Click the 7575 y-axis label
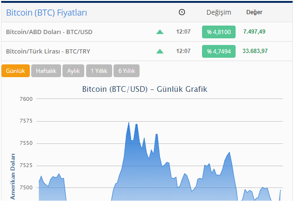 26,121
